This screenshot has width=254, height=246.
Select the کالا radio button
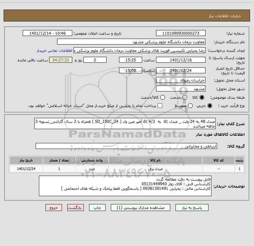[x=202, y=97]
